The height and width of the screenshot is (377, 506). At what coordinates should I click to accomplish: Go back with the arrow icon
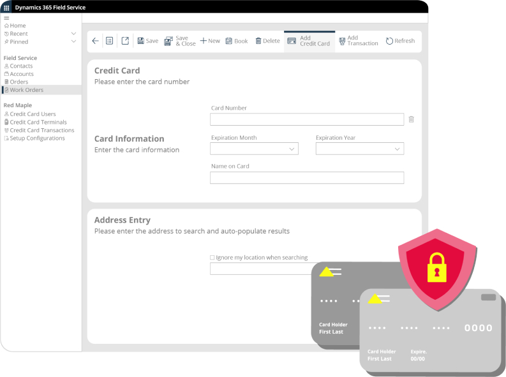click(x=95, y=41)
